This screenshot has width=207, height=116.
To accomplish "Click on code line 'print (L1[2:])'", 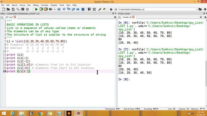I will (18, 71).
